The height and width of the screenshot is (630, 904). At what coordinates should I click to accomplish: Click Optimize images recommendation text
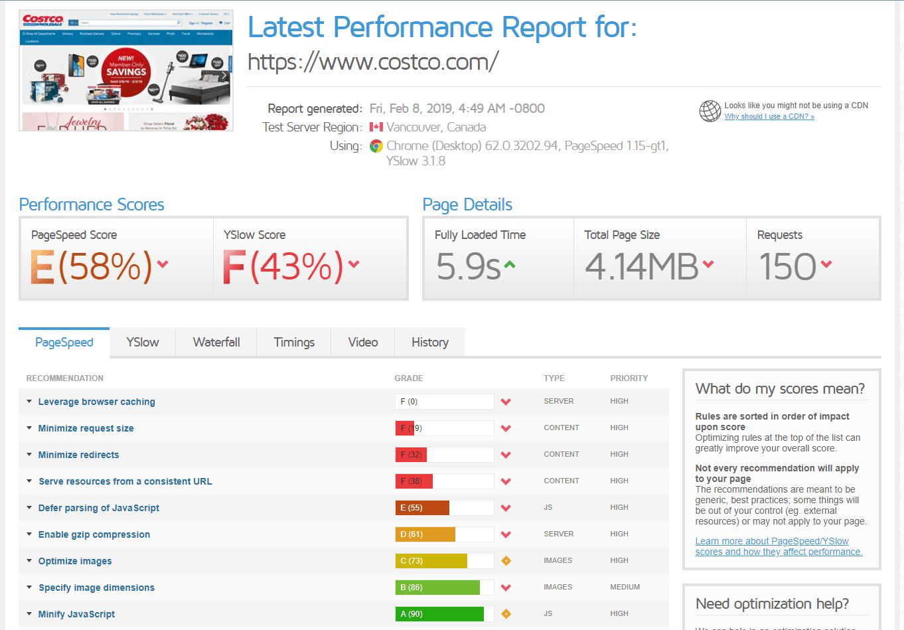pos(75,561)
